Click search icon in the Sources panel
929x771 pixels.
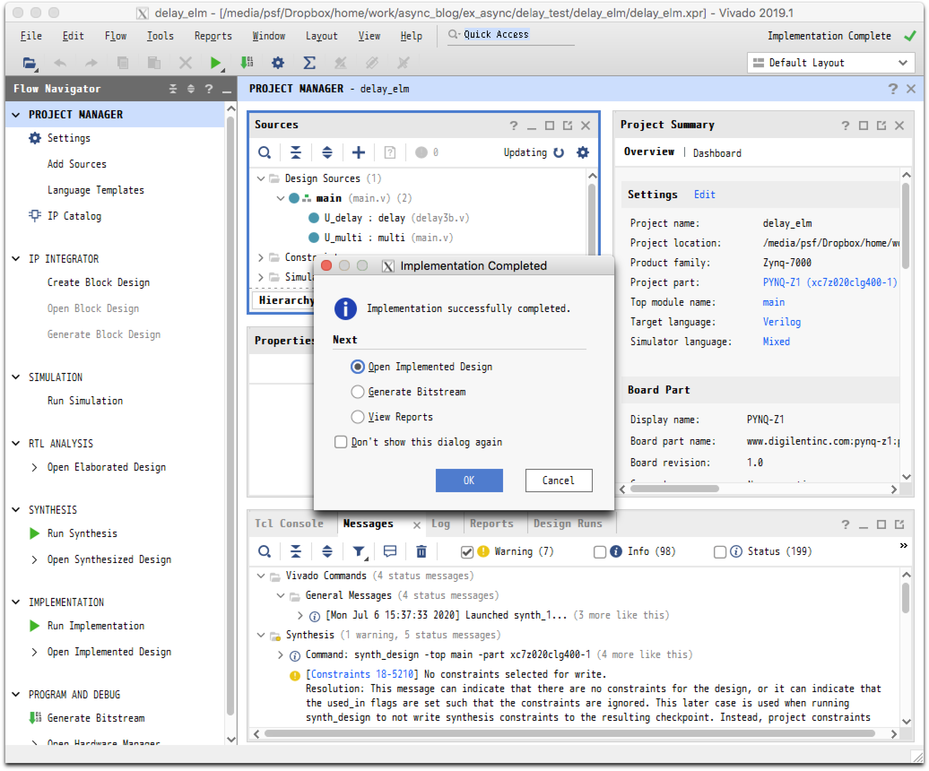tap(265, 153)
